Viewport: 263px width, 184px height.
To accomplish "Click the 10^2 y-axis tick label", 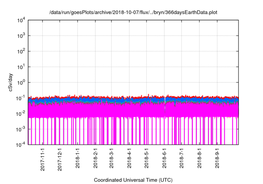I will pos(21,51).
